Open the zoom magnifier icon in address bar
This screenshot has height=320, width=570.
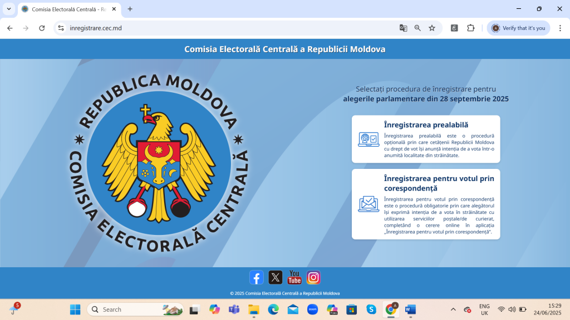coord(417,28)
